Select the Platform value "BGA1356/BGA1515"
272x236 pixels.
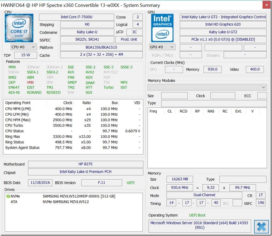pos(102,47)
